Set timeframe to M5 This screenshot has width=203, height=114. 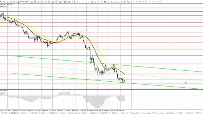(x=137, y=2)
